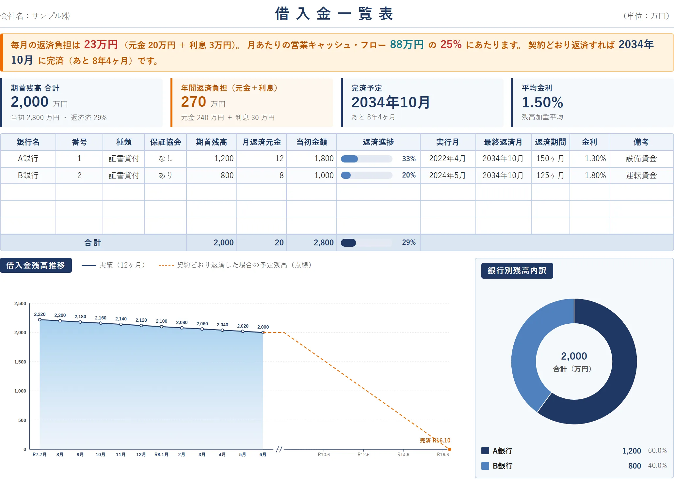The width and height of the screenshot is (674, 479).
Task: Click the 平均金利 1.50% card
Action: [x=592, y=103]
